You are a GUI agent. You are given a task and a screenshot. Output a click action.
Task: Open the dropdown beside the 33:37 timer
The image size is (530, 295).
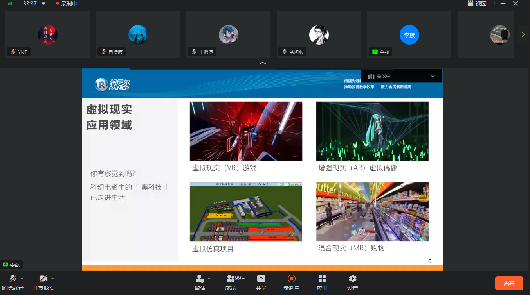tap(43, 4)
